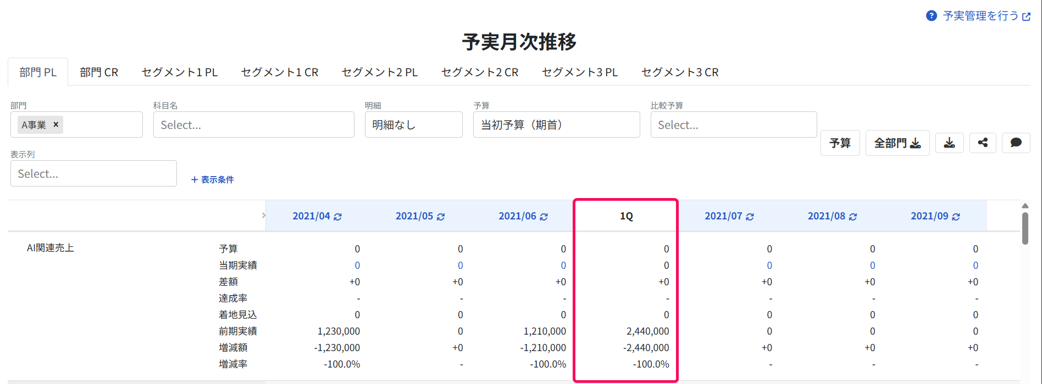
Task: Click the ＋表示条件 link
Action: tap(212, 179)
